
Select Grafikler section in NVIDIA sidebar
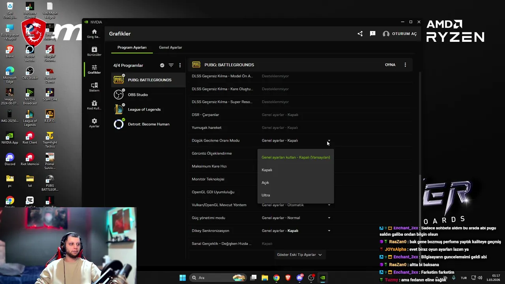pos(94,69)
